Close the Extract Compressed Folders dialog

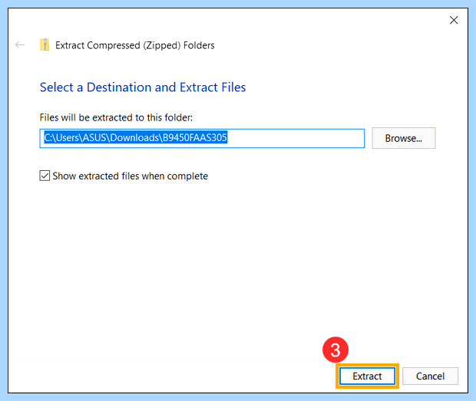point(454,20)
